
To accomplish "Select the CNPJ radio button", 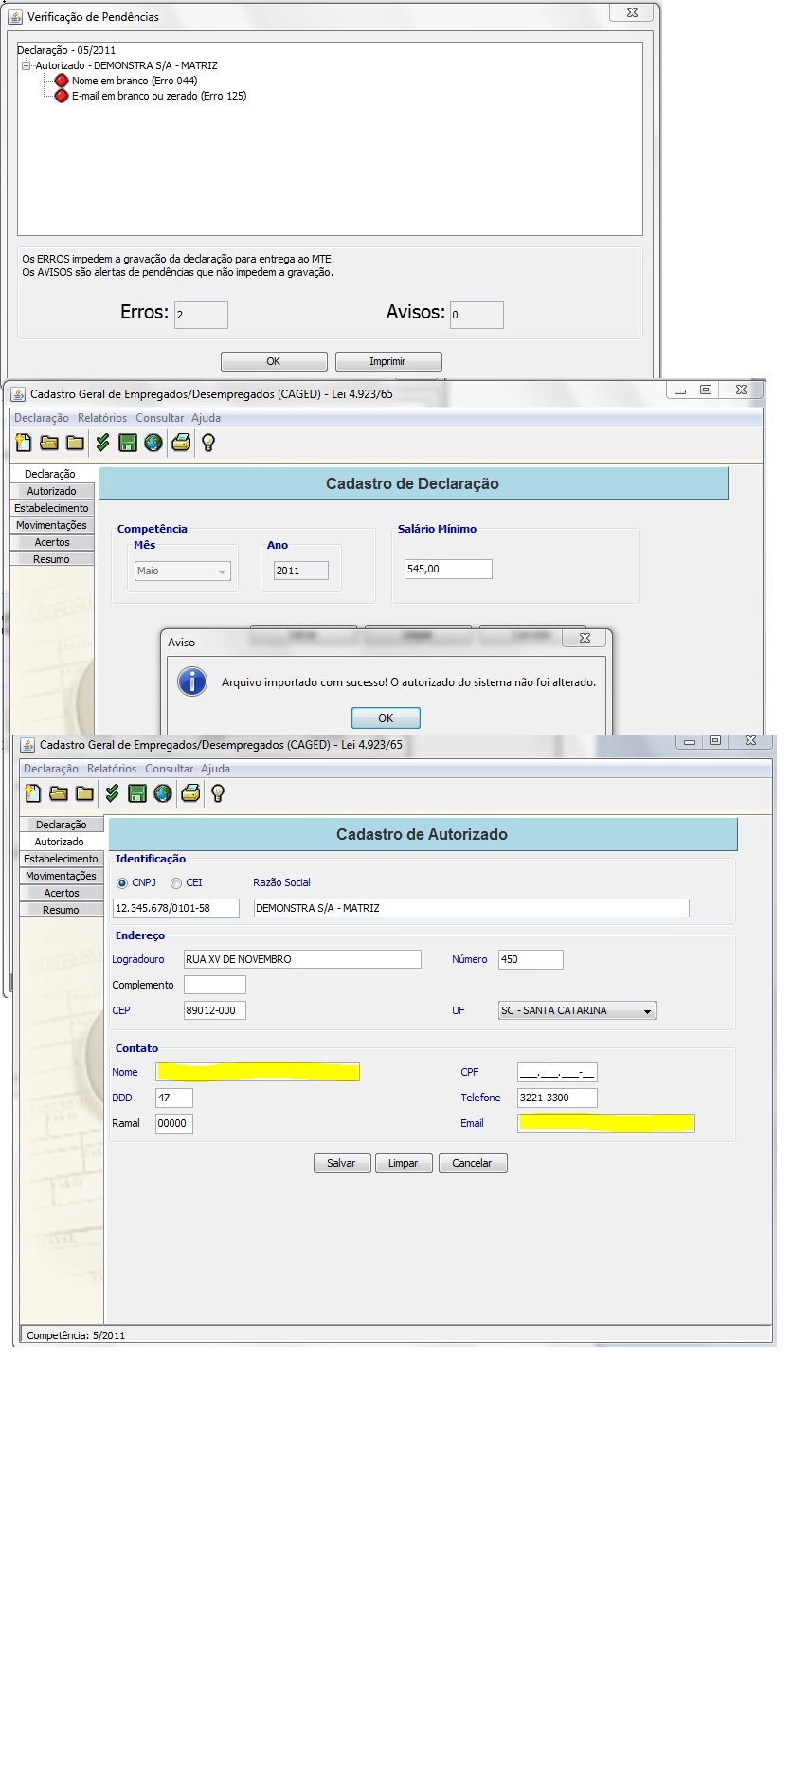I will coord(122,883).
